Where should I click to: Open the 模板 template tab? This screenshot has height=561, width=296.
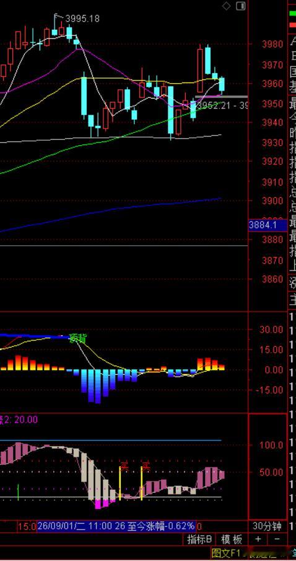pos(232,539)
